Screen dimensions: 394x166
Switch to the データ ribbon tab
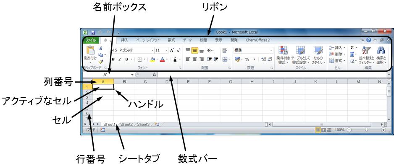[x=187, y=40]
